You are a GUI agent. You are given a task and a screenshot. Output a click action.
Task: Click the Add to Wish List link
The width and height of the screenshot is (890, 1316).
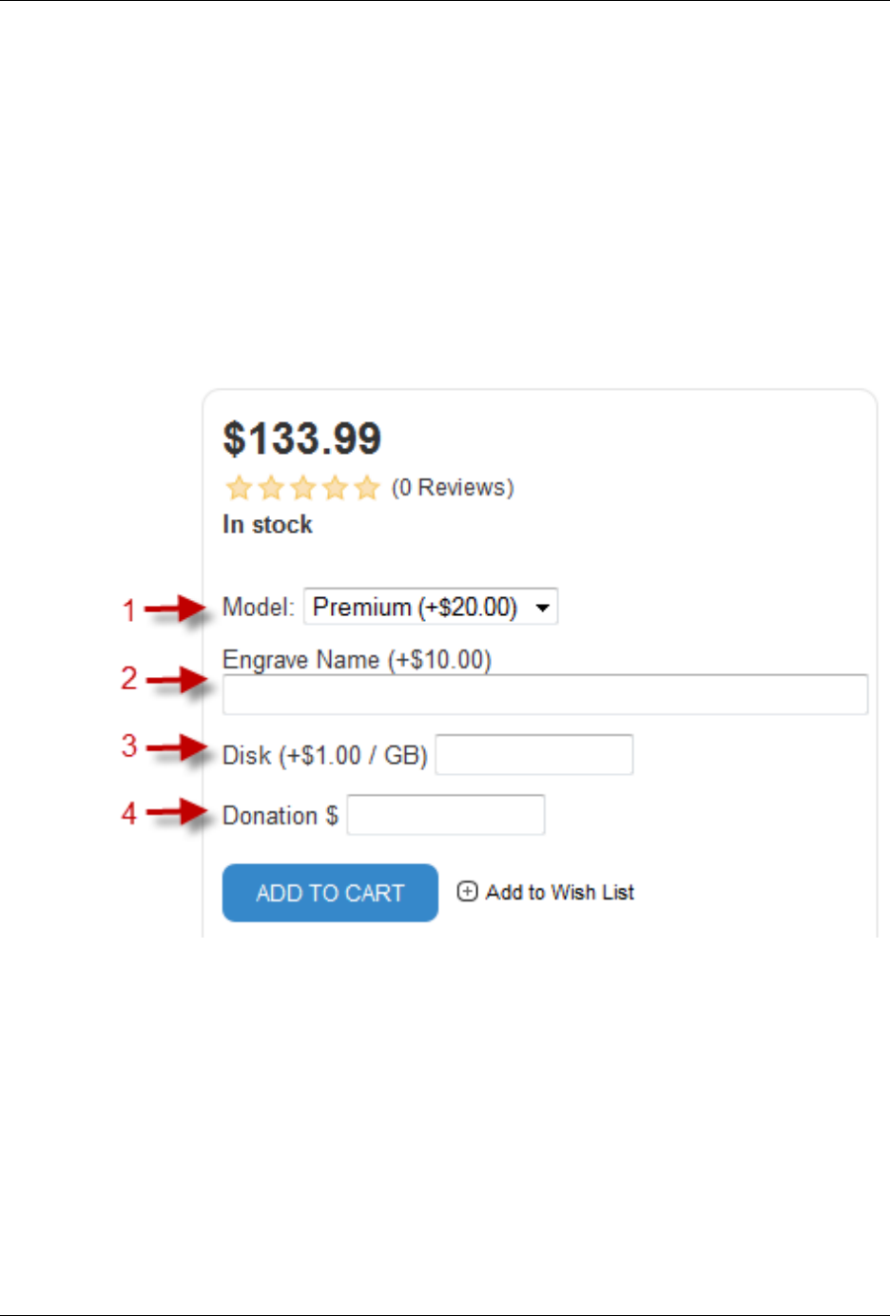click(x=559, y=892)
